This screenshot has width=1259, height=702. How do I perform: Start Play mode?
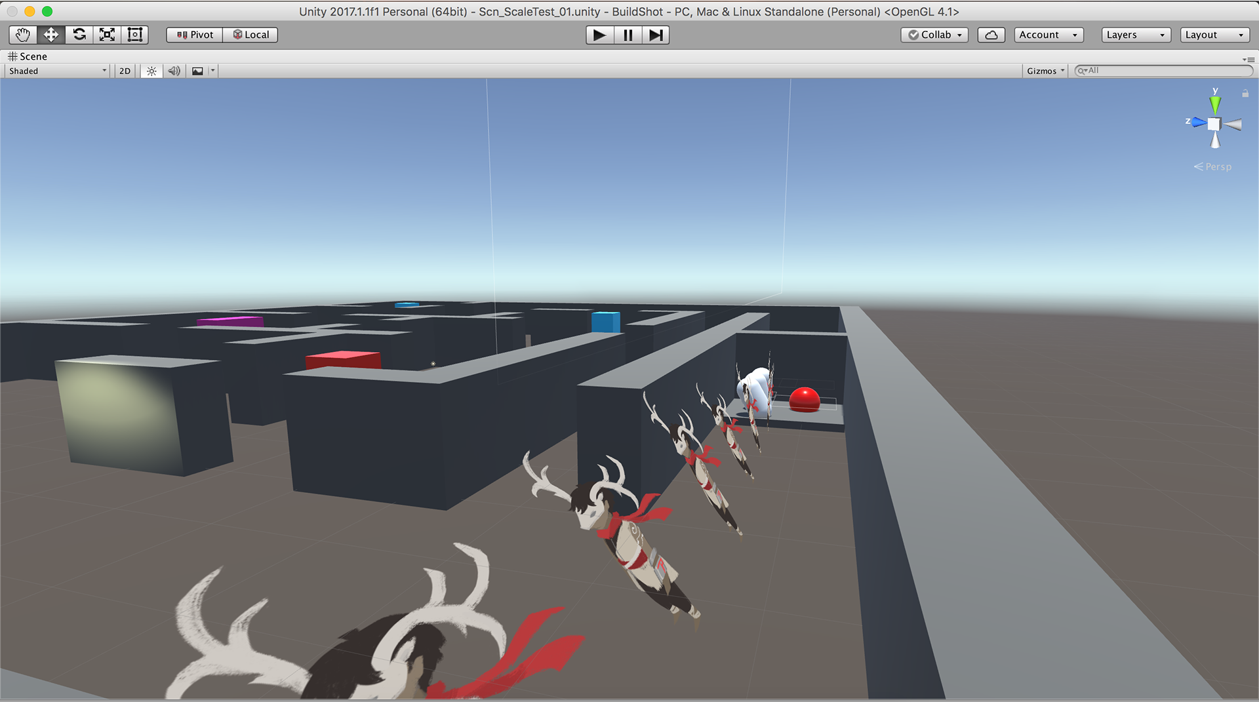pyautogui.click(x=599, y=35)
